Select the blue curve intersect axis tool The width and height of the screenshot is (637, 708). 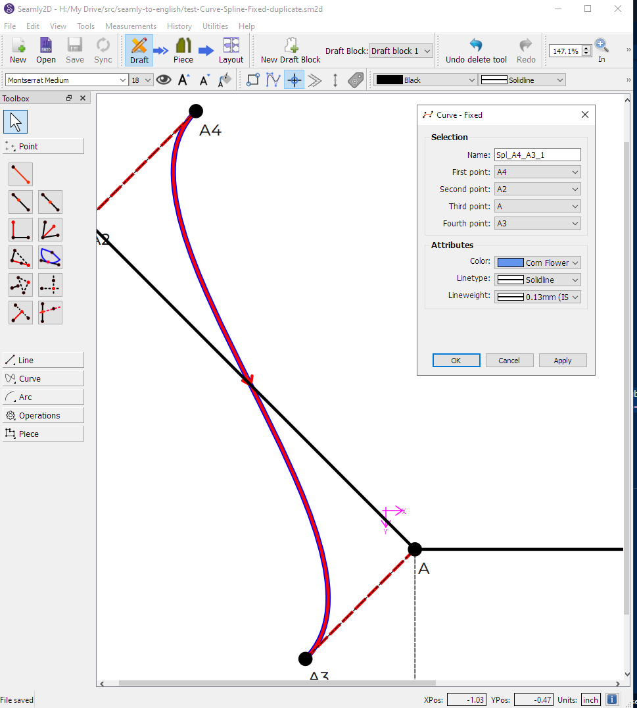click(x=51, y=257)
